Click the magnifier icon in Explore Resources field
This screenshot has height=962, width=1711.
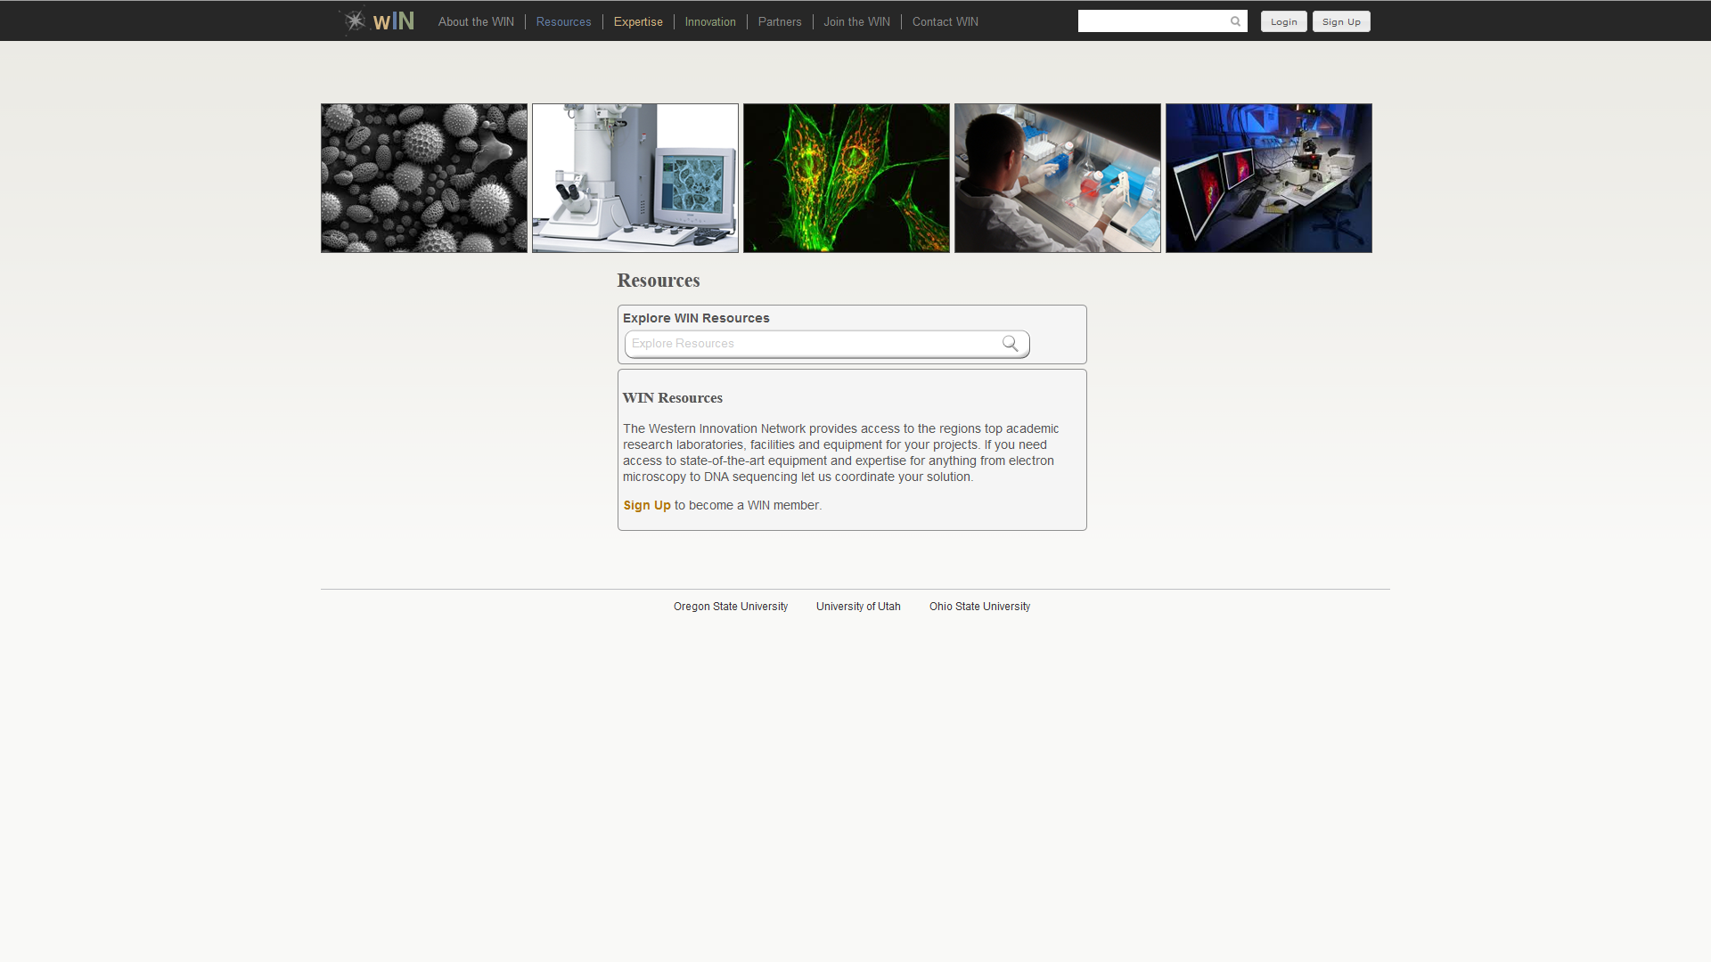[x=1010, y=344]
